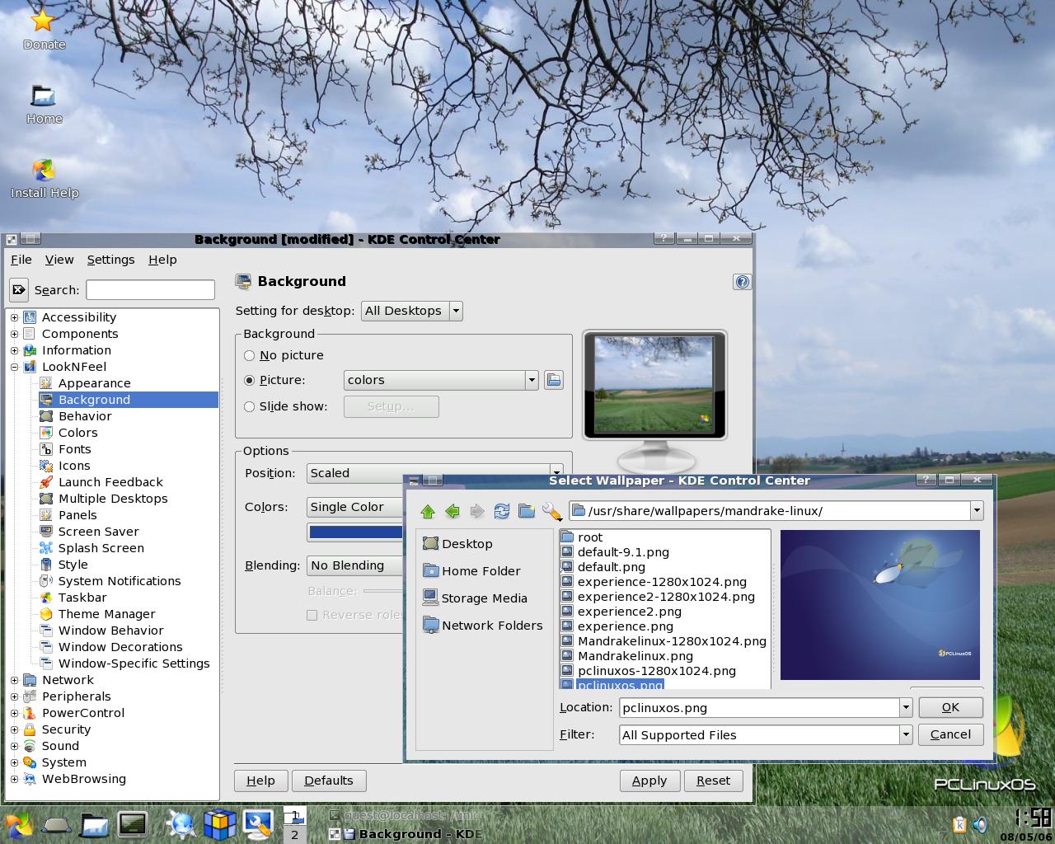Click the Help button at the bottom
The image size is (1055, 844).
point(260,781)
